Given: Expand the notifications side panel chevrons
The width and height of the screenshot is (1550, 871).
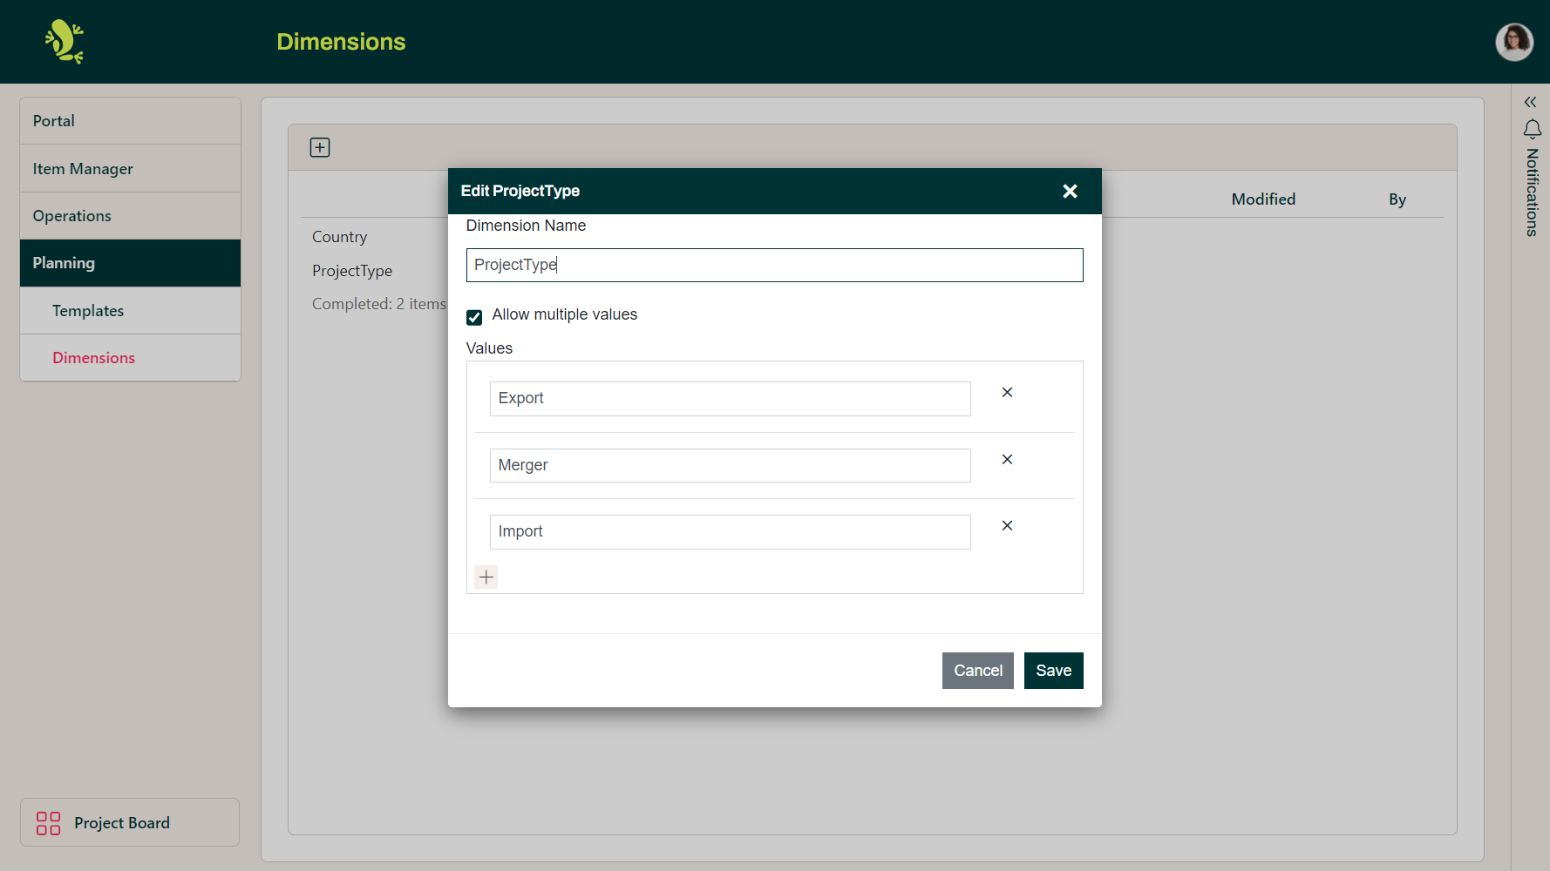Looking at the screenshot, I should click(x=1530, y=102).
